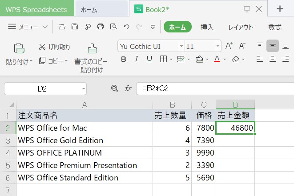Align text to top
This screenshot has height=196, width=294.
[259, 45]
